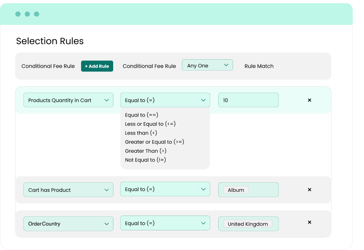
Task: Click the + Add Rule button
Action: point(97,66)
